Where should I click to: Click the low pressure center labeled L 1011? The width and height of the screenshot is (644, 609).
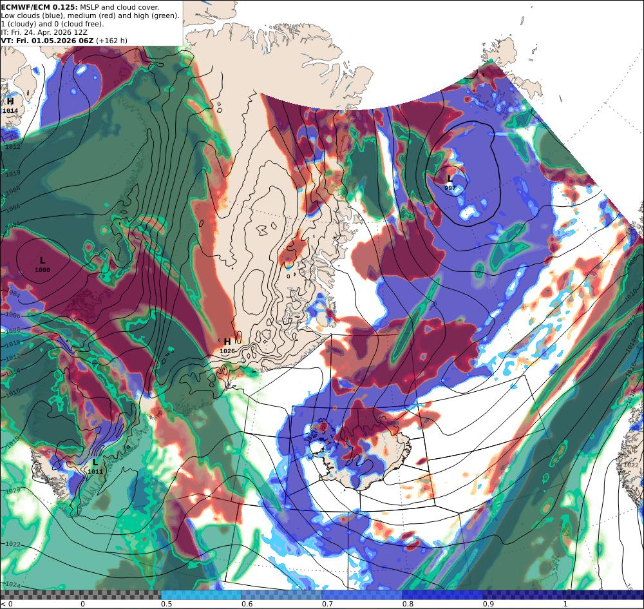[95, 467]
